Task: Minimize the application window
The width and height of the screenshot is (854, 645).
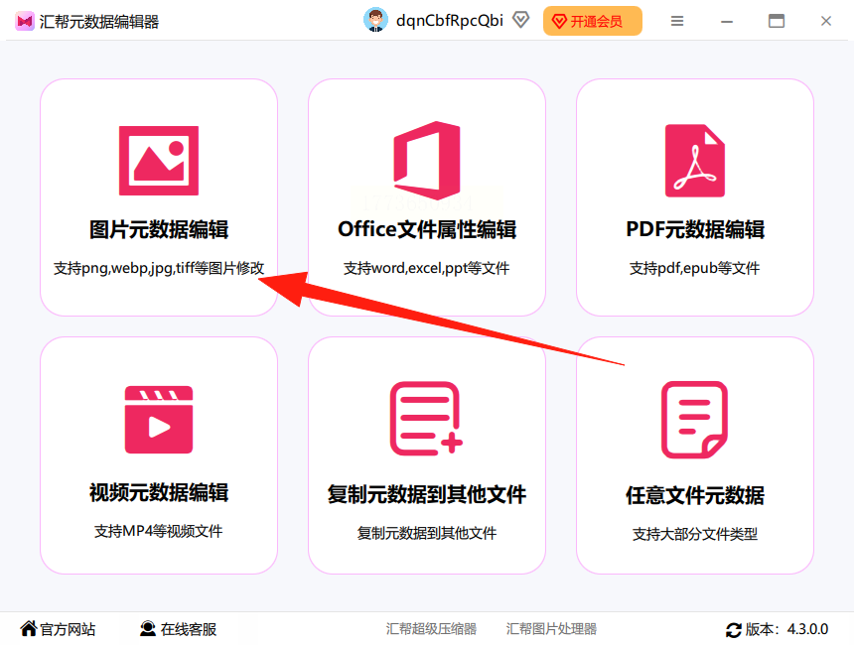Action: pos(727,21)
